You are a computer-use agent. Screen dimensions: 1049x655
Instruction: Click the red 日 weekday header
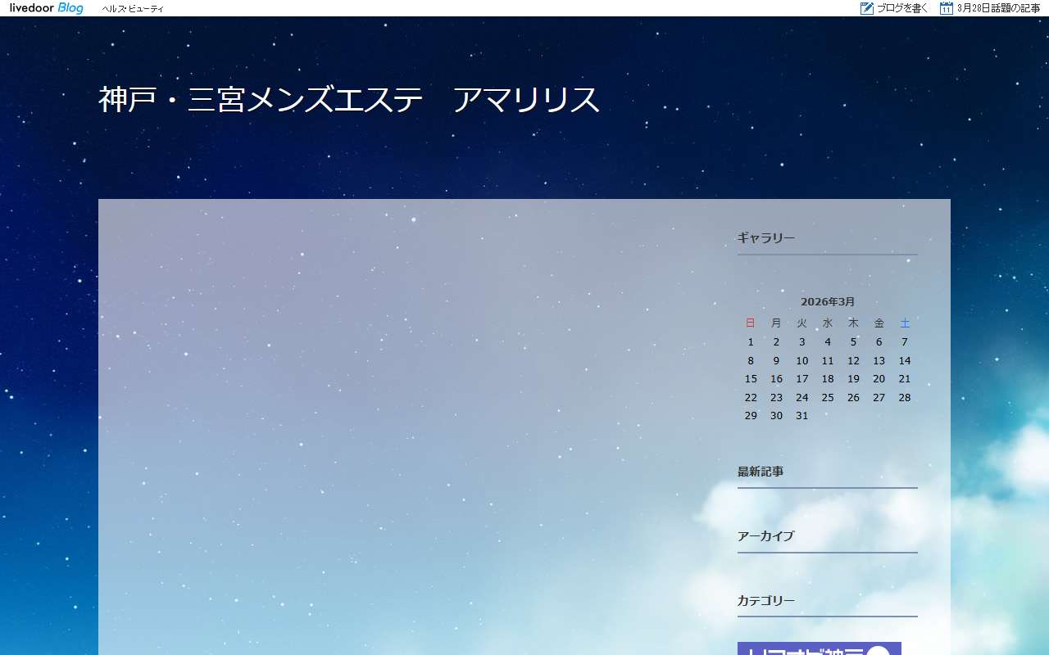coord(751,323)
